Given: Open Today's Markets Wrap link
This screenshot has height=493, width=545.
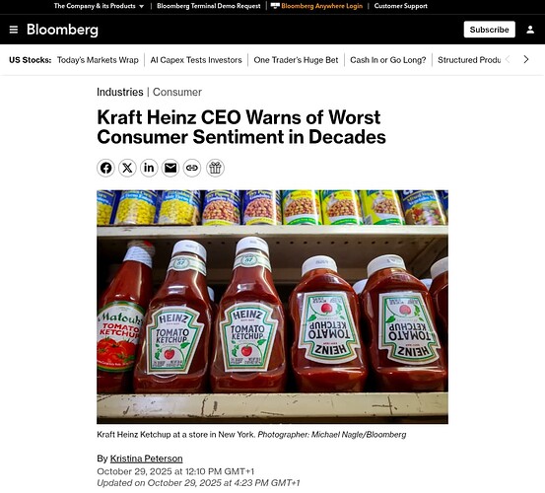Looking at the screenshot, I should coord(98,60).
